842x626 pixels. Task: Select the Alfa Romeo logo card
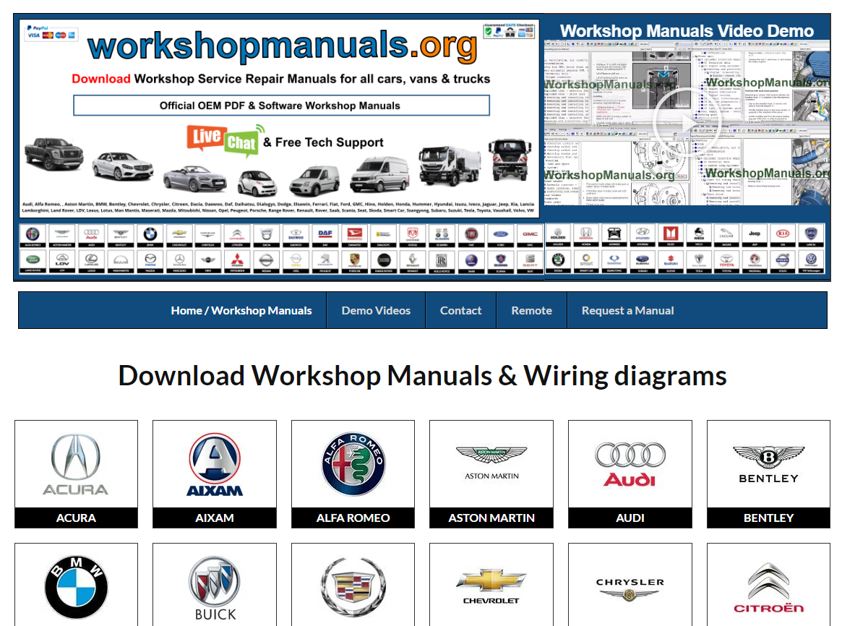click(353, 474)
